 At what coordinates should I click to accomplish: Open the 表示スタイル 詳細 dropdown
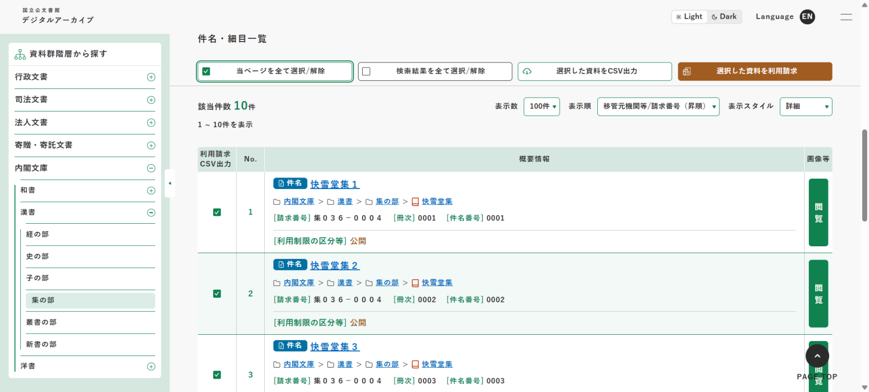pyautogui.click(x=805, y=106)
